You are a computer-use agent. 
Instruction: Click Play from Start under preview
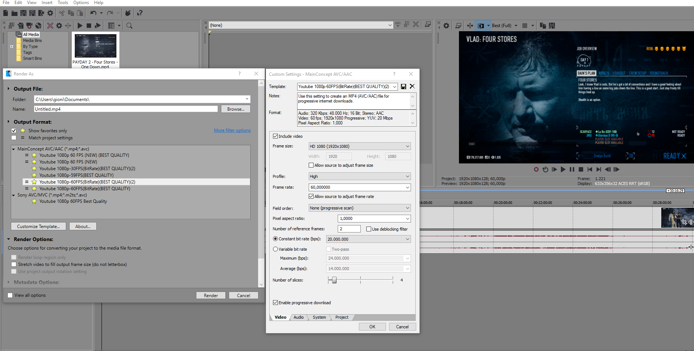[x=554, y=169]
